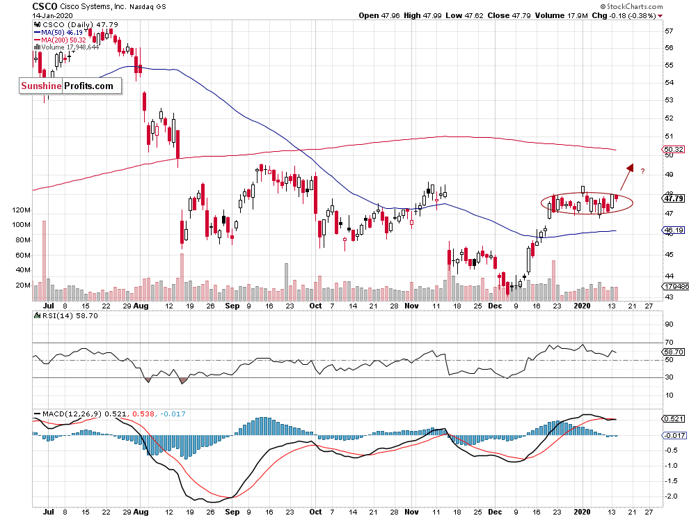Viewport: 689px width, 518px height.
Task: Click the 0.521 MACD value tag on axis
Action: click(x=673, y=418)
